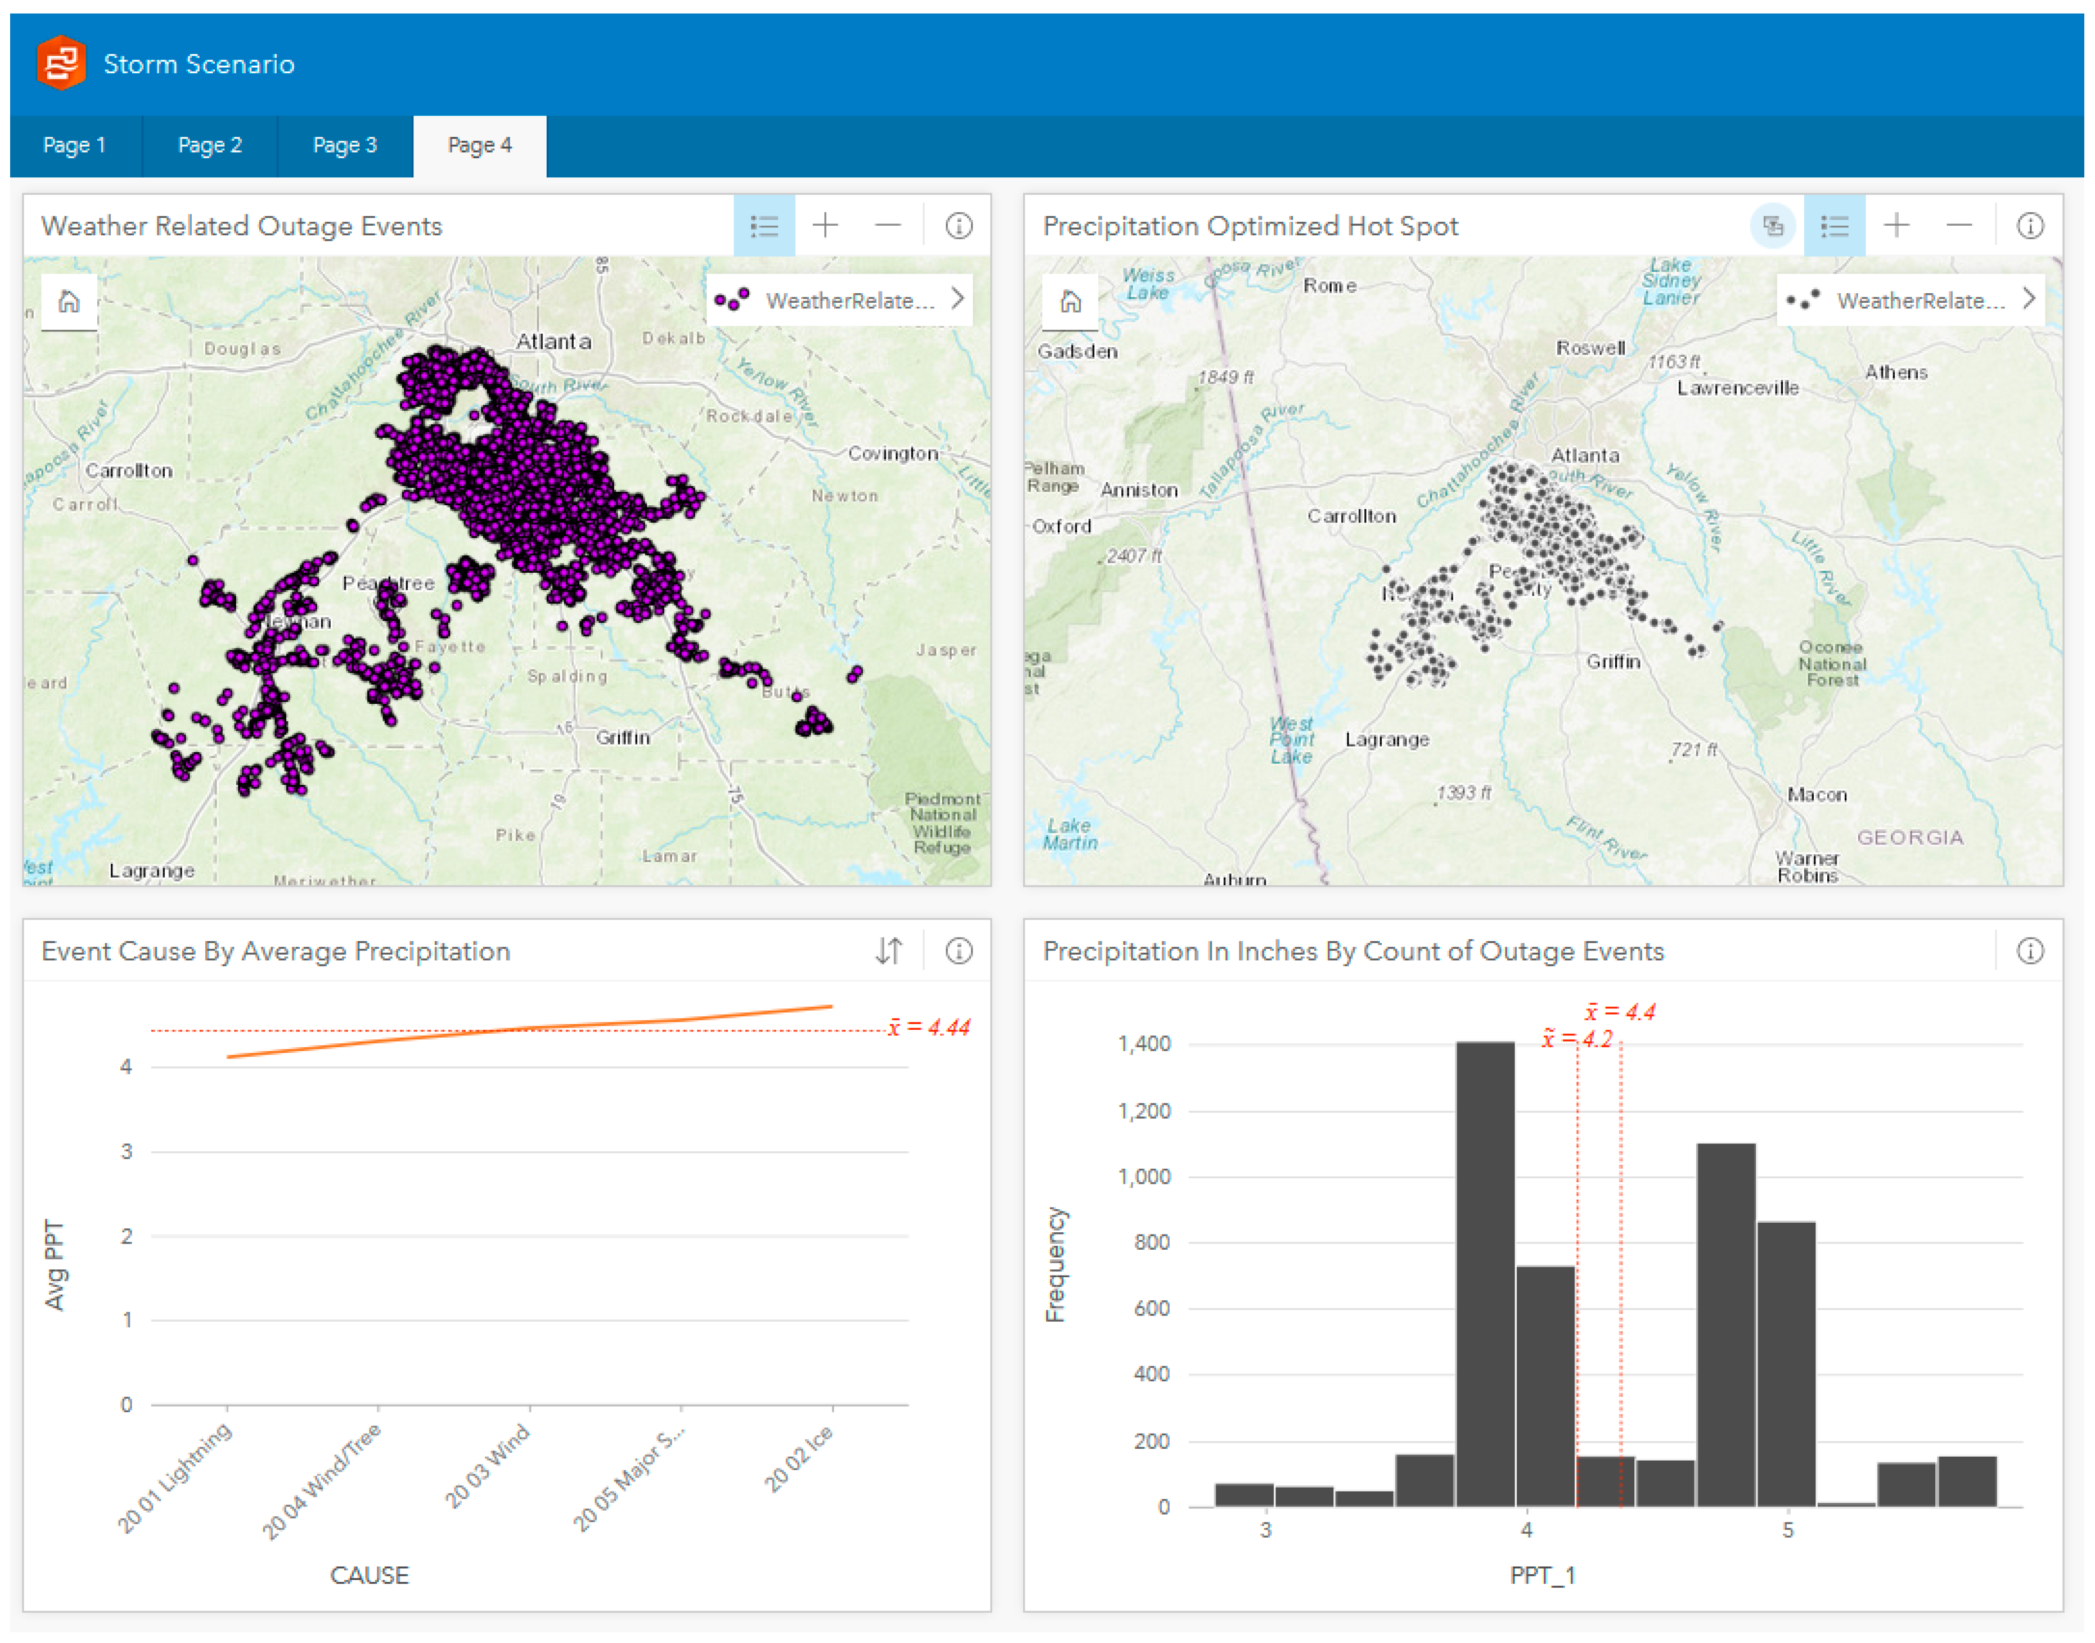This screenshot has height=1643, width=2095.
Task: Click home extent button on Hot Spot map
Action: click(x=1071, y=302)
